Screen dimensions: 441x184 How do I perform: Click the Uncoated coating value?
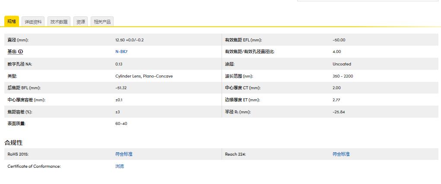(342, 64)
